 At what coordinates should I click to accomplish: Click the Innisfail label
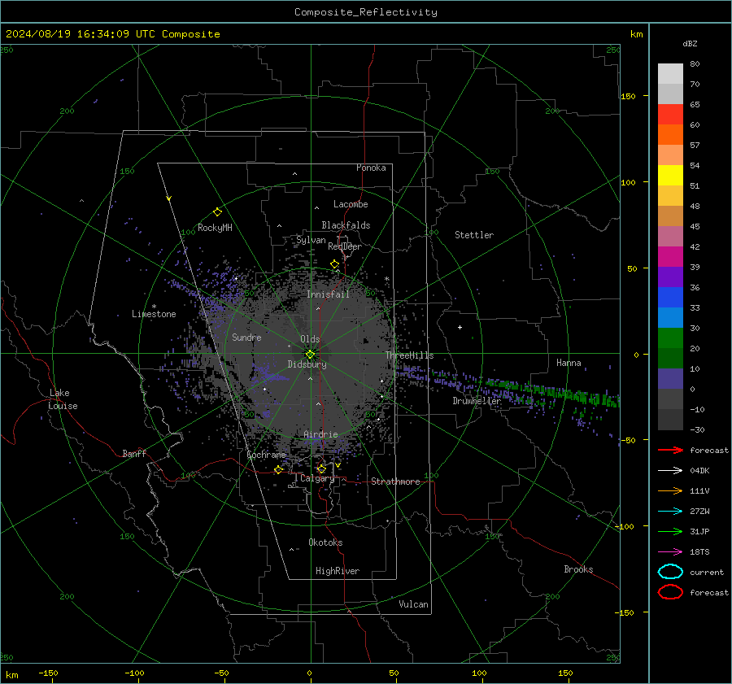328,294
